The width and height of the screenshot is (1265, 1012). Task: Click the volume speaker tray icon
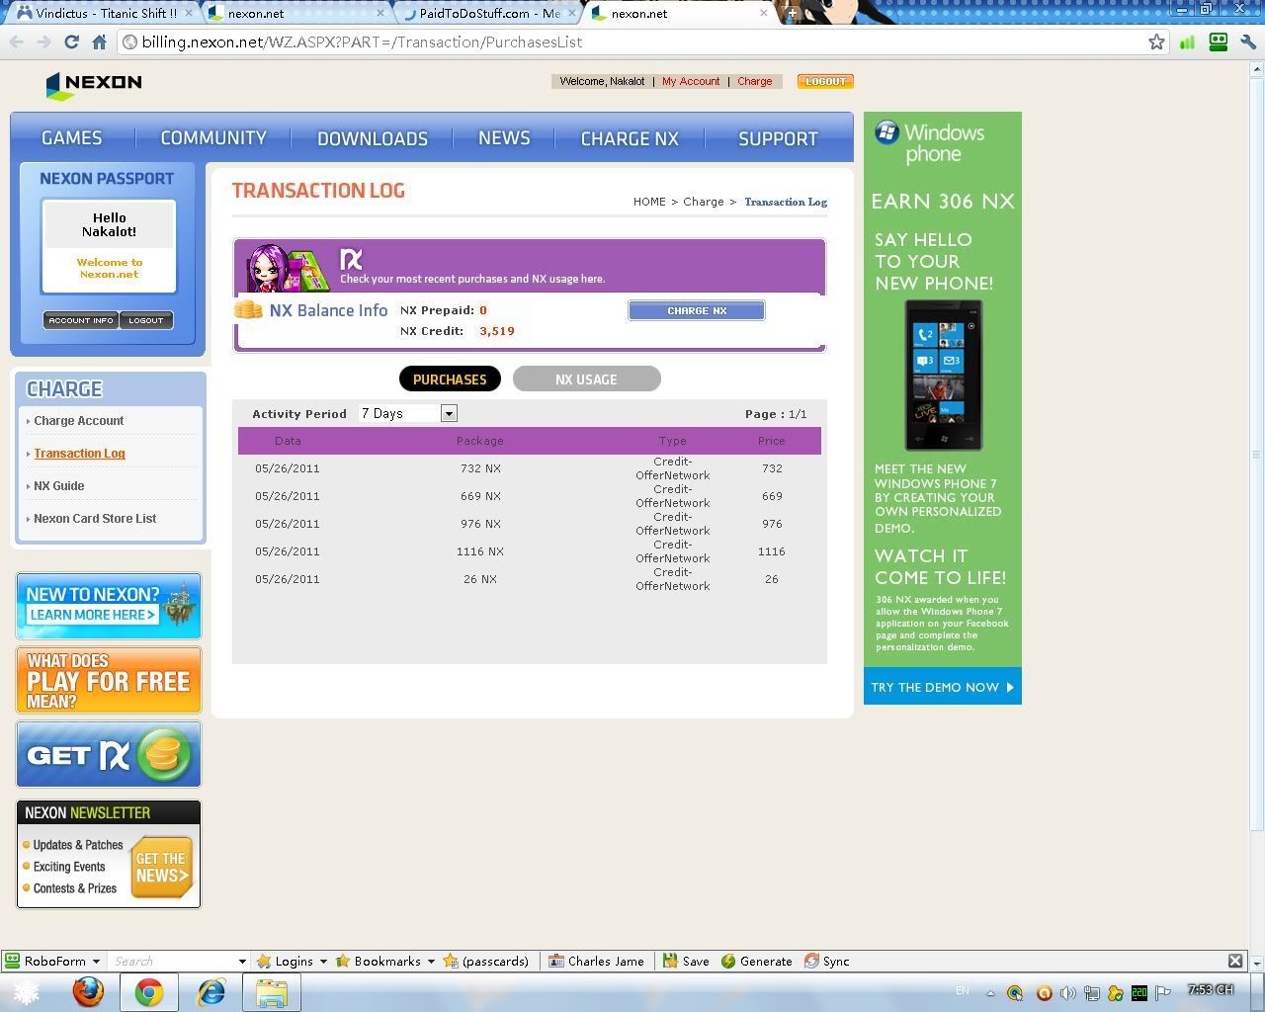tap(1068, 992)
